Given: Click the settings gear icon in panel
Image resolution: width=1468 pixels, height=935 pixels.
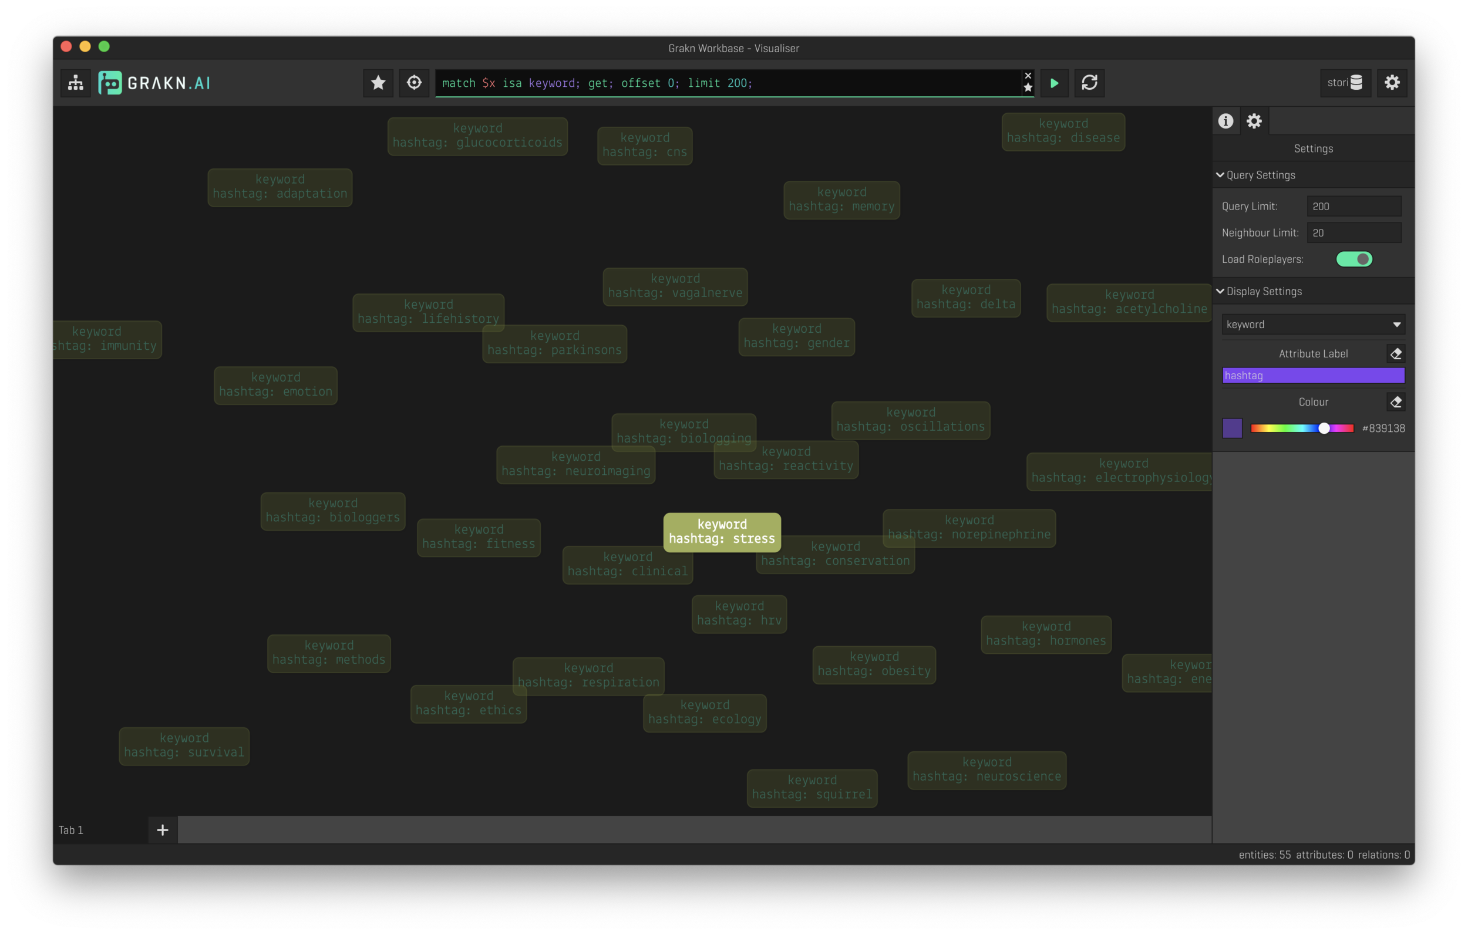Looking at the screenshot, I should pos(1253,120).
